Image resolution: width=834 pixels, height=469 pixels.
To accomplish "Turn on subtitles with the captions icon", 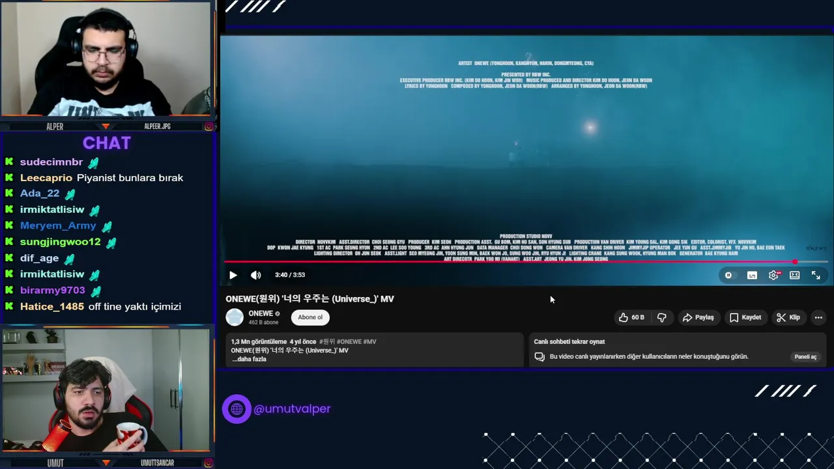I will (752, 276).
